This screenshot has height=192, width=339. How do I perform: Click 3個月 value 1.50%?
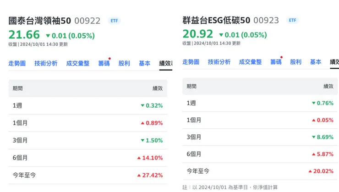152,140
